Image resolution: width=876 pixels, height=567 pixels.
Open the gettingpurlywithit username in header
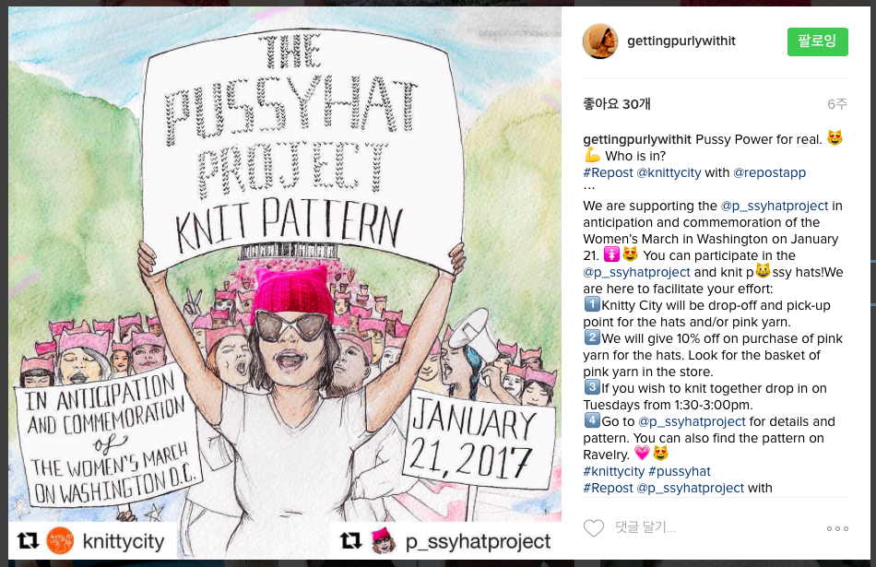point(681,41)
